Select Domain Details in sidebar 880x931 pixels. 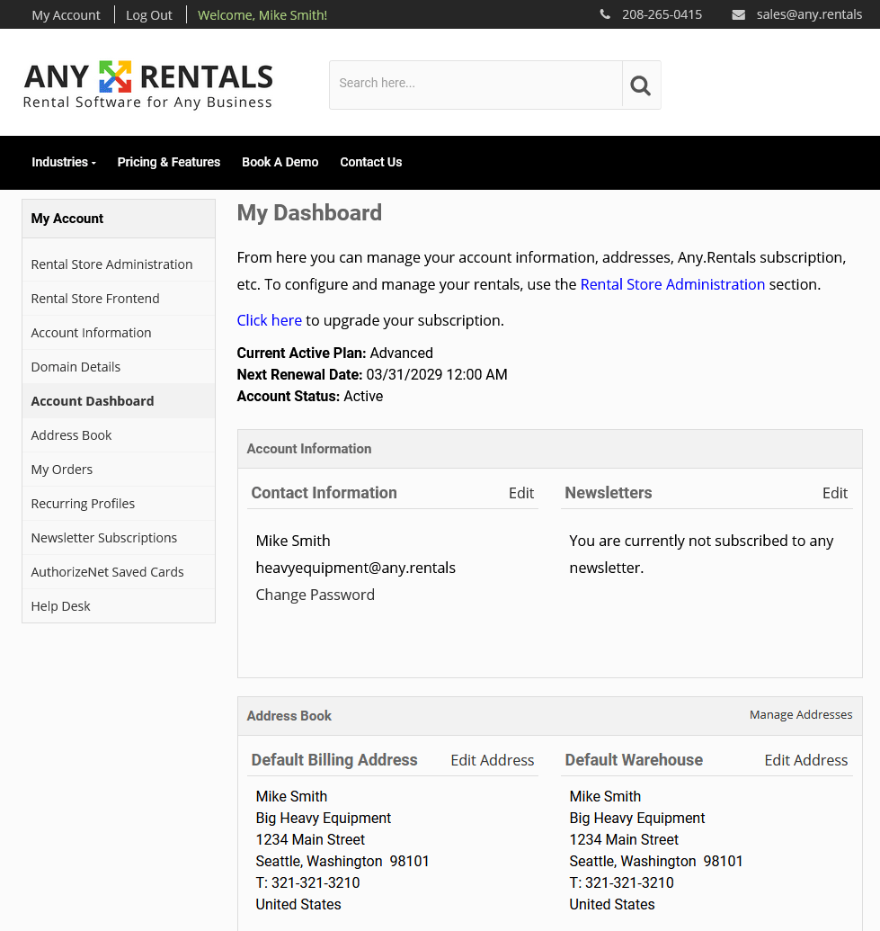coord(76,367)
